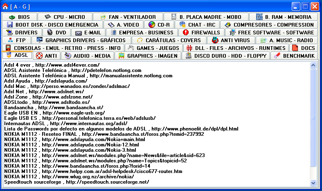Click the DISCO DURO drive icon

[189, 56]
